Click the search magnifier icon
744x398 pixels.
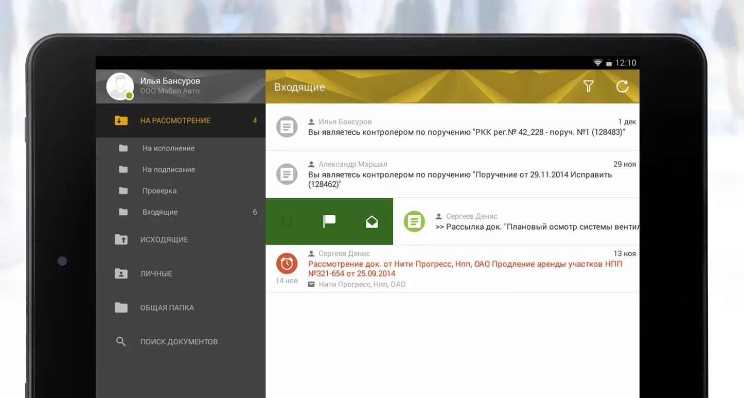click(x=121, y=341)
